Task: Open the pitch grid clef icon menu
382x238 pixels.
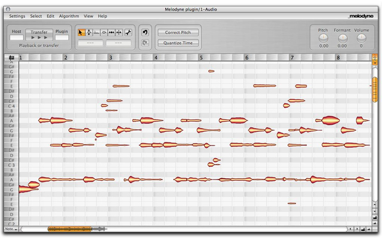Action: (11, 58)
